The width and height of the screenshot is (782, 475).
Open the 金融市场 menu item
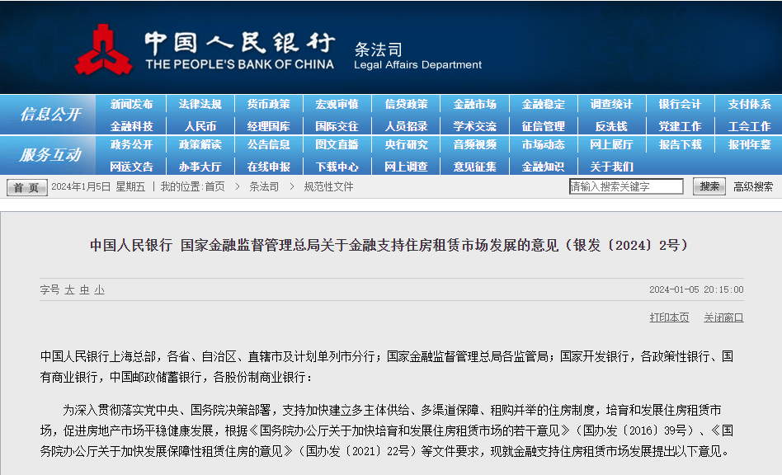click(474, 105)
